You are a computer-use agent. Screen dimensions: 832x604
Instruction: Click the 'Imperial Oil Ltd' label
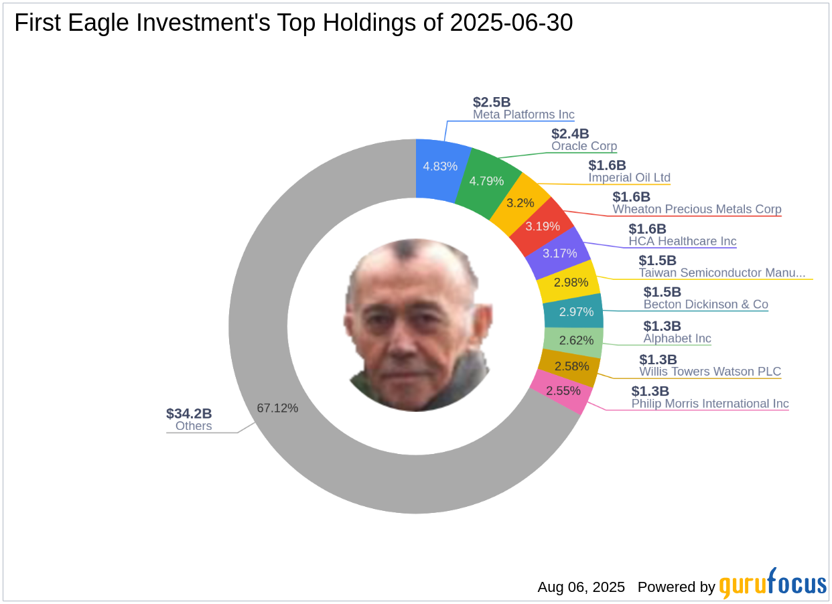(x=629, y=177)
